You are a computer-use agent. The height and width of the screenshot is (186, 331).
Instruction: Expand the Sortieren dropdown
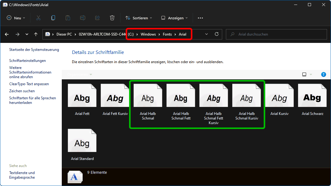pyautogui.click(x=139, y=18)
